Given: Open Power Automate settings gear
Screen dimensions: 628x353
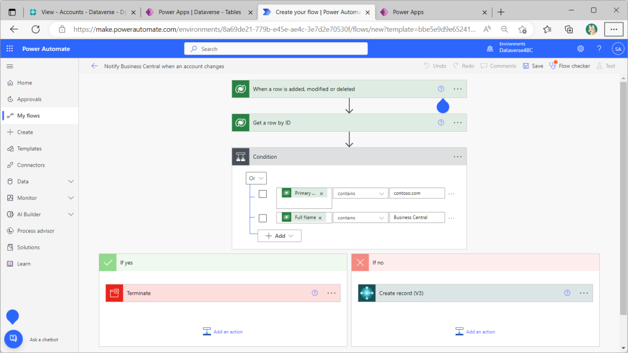Looking at the screenshot, I should [x=580, y=48].
